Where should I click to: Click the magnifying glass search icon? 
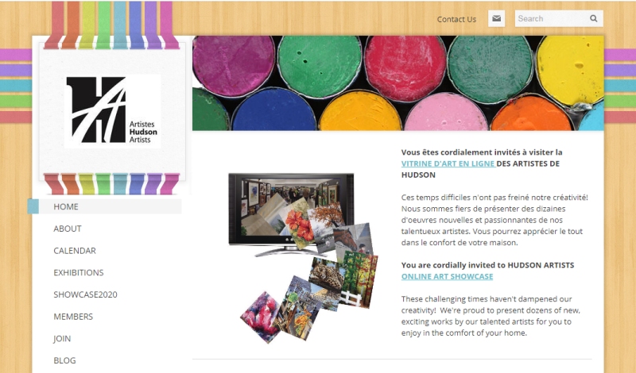pyautogui.click(x=593, y=18)
